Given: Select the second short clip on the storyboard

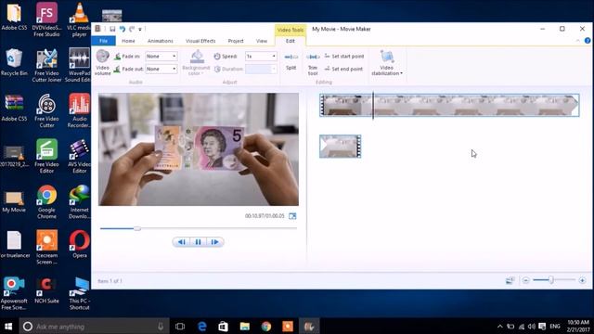Looking at the screenshot, I should pos(341,147).
